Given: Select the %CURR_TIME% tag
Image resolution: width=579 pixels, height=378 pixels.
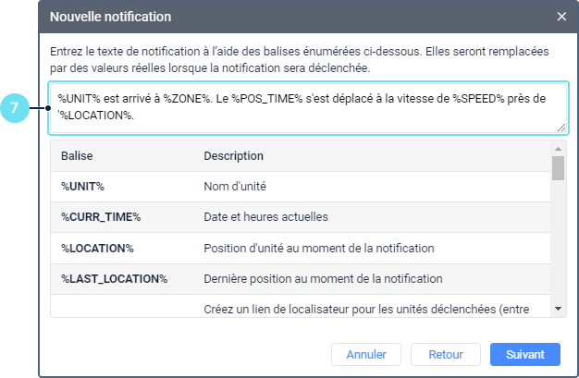Looking at the screenshot, I should [100, 216].
